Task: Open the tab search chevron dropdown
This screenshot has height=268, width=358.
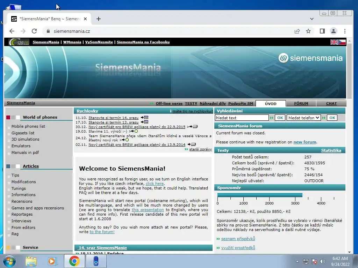Action: click(x=312, y=19)
